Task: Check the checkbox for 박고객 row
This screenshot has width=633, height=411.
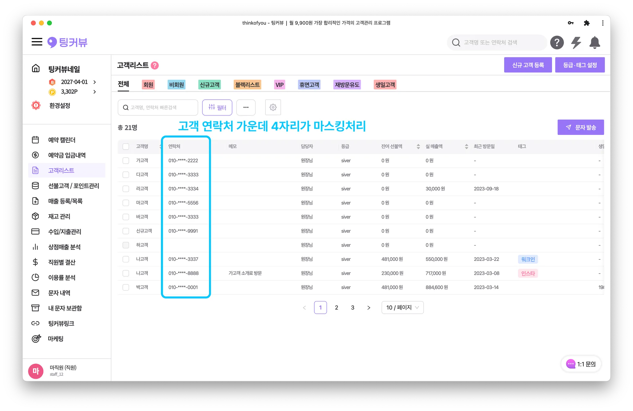Action: coord(126,287)
